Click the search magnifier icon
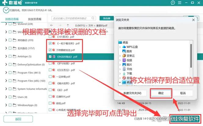This screenshot has height=126, width=203. point(93,18)
